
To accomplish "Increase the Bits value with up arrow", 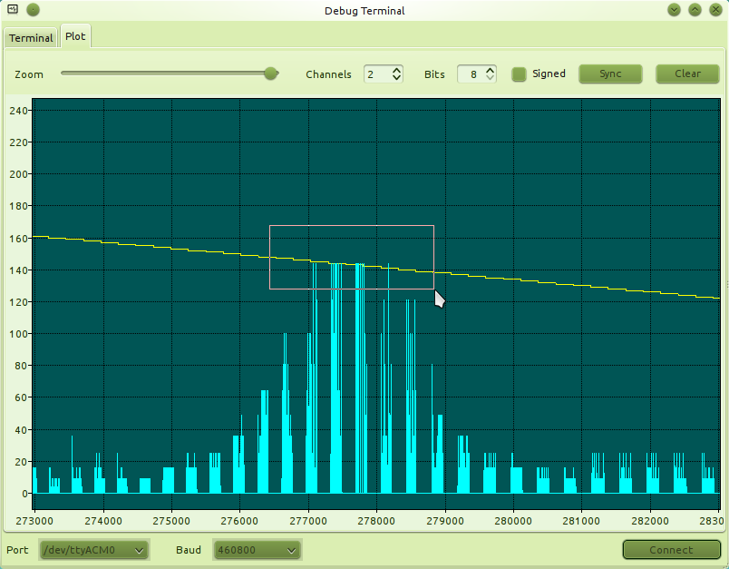I will pos(490,70).
